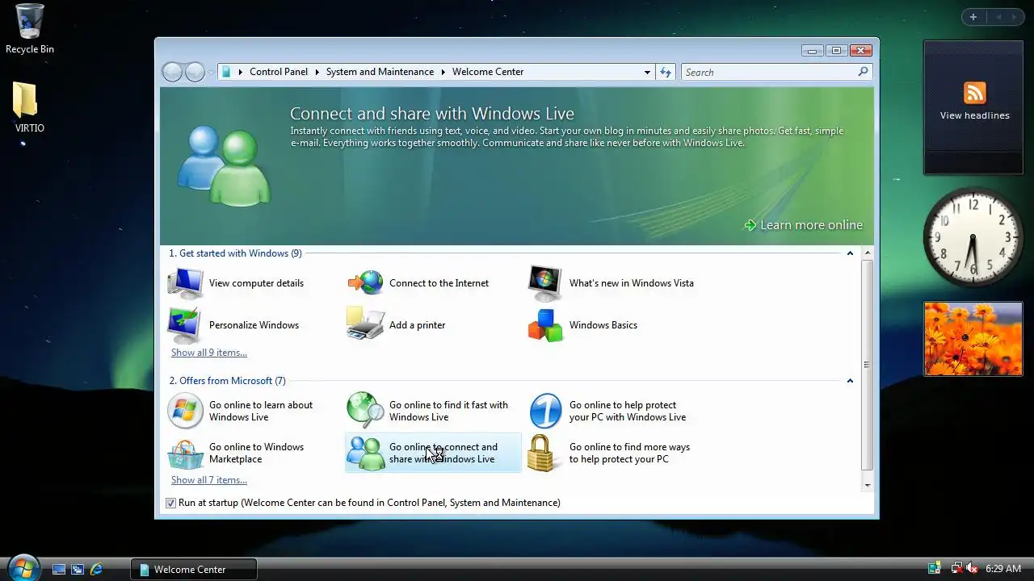The width and height of the screenshot is (1034, 581).
Task: Click the Personalize Windows label
Action: click(x=254, y=325)
